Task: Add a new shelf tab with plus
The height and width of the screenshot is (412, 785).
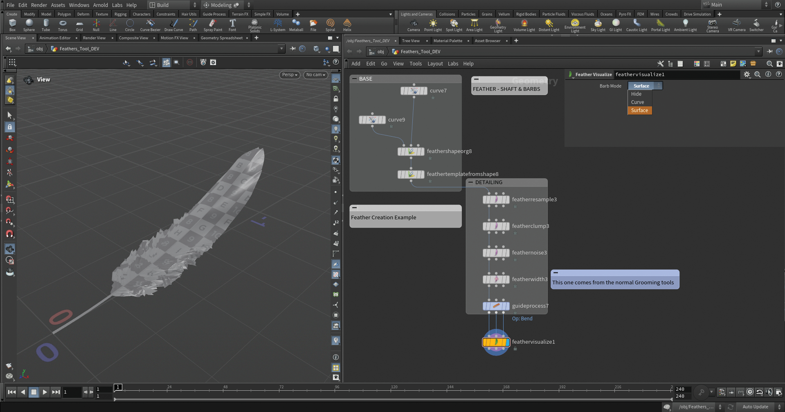Action: [x=298, y=14]
